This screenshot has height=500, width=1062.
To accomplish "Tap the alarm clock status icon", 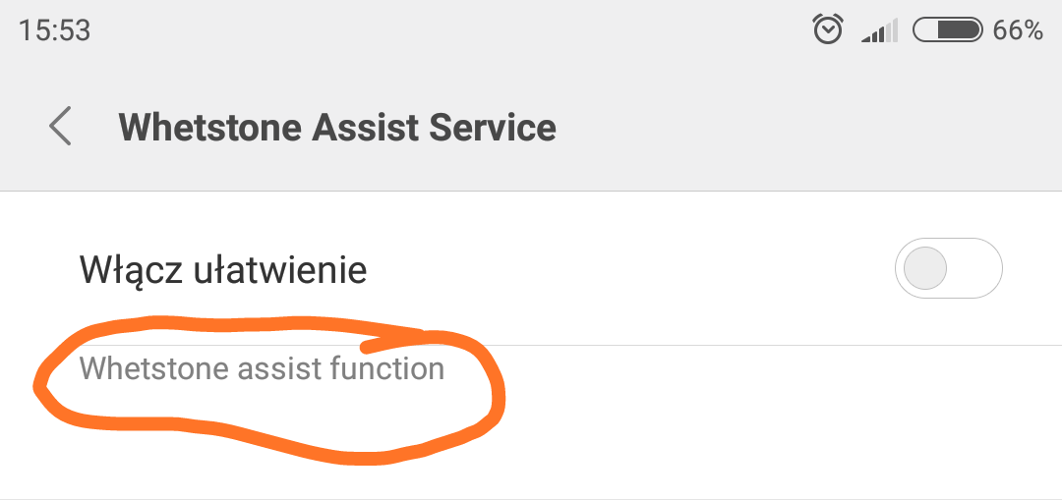I will coord(828,30).
